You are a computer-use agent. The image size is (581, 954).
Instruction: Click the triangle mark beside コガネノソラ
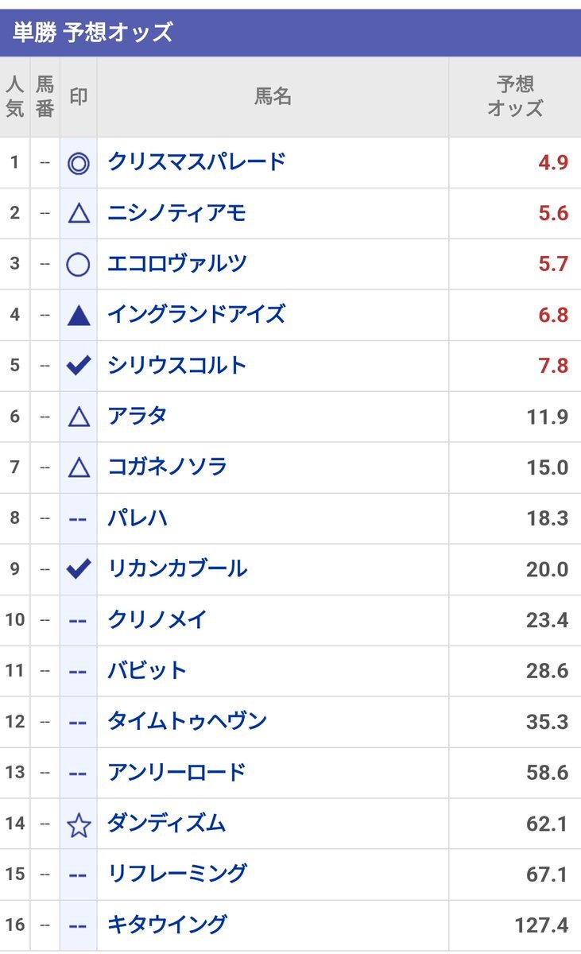coord(78,467)
